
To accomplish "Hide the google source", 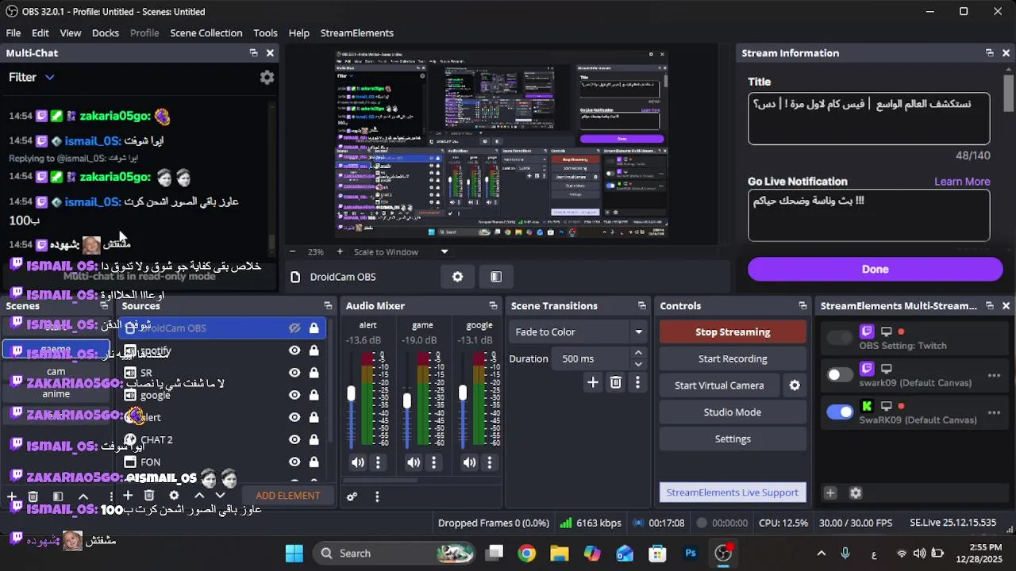I will click(294, 395).
